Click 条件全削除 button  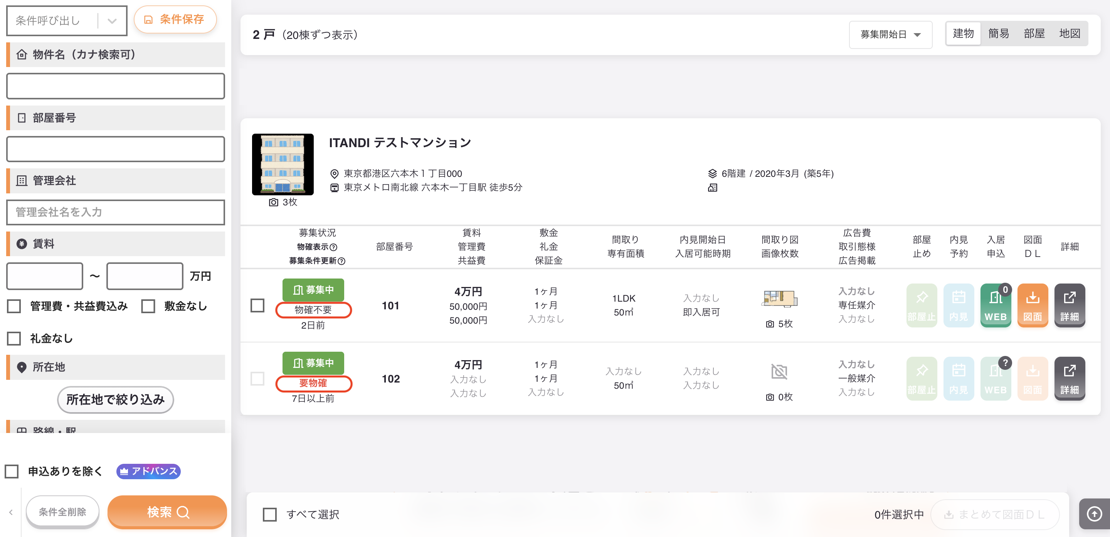click(62, 512)
